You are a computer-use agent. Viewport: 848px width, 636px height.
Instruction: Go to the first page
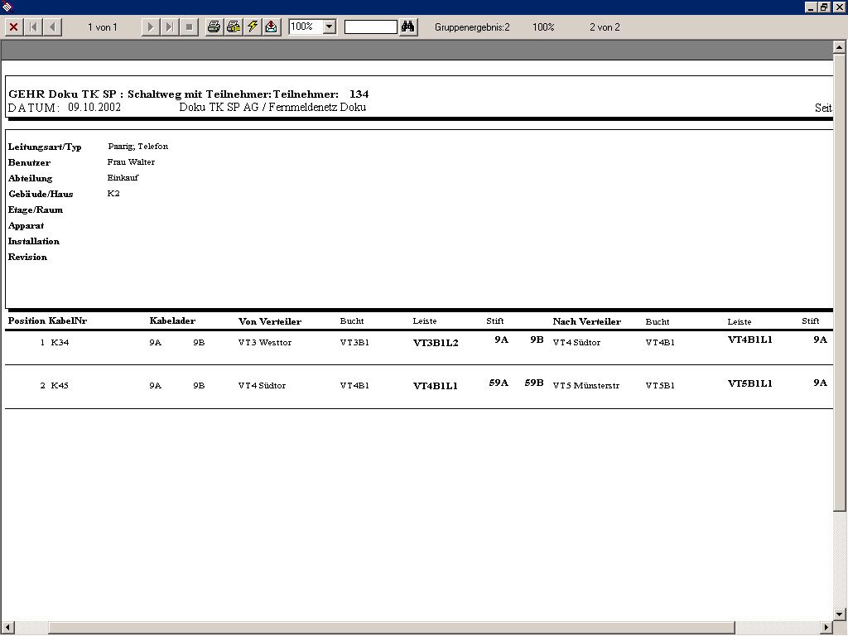pos(33,27)
